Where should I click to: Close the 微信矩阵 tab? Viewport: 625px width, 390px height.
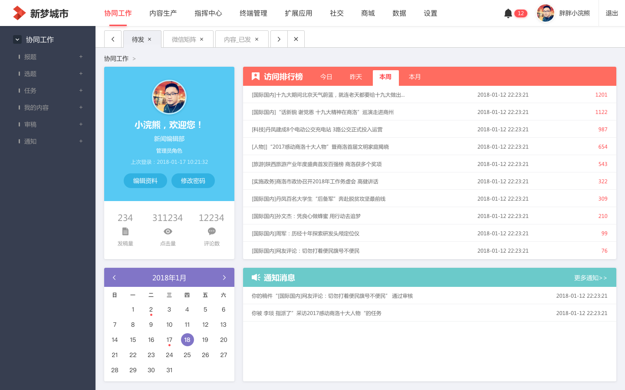pyautogui.click(x=202, y=39)
